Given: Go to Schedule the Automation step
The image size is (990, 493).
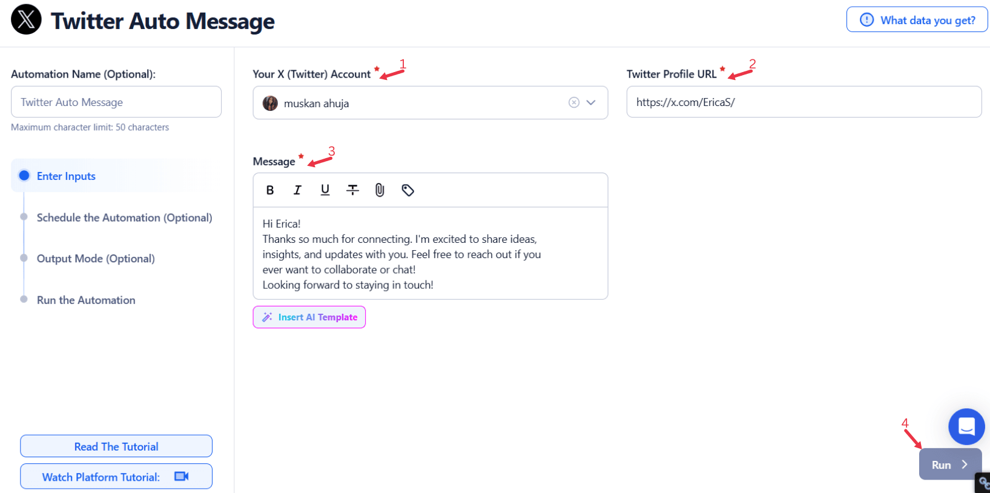Looking at the screenshot, I should 124,217.
